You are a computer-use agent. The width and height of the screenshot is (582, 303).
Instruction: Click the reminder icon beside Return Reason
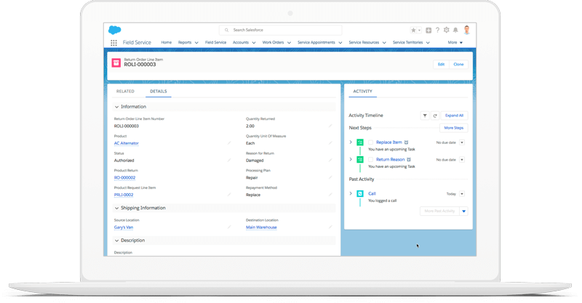[x=409, y=159]
